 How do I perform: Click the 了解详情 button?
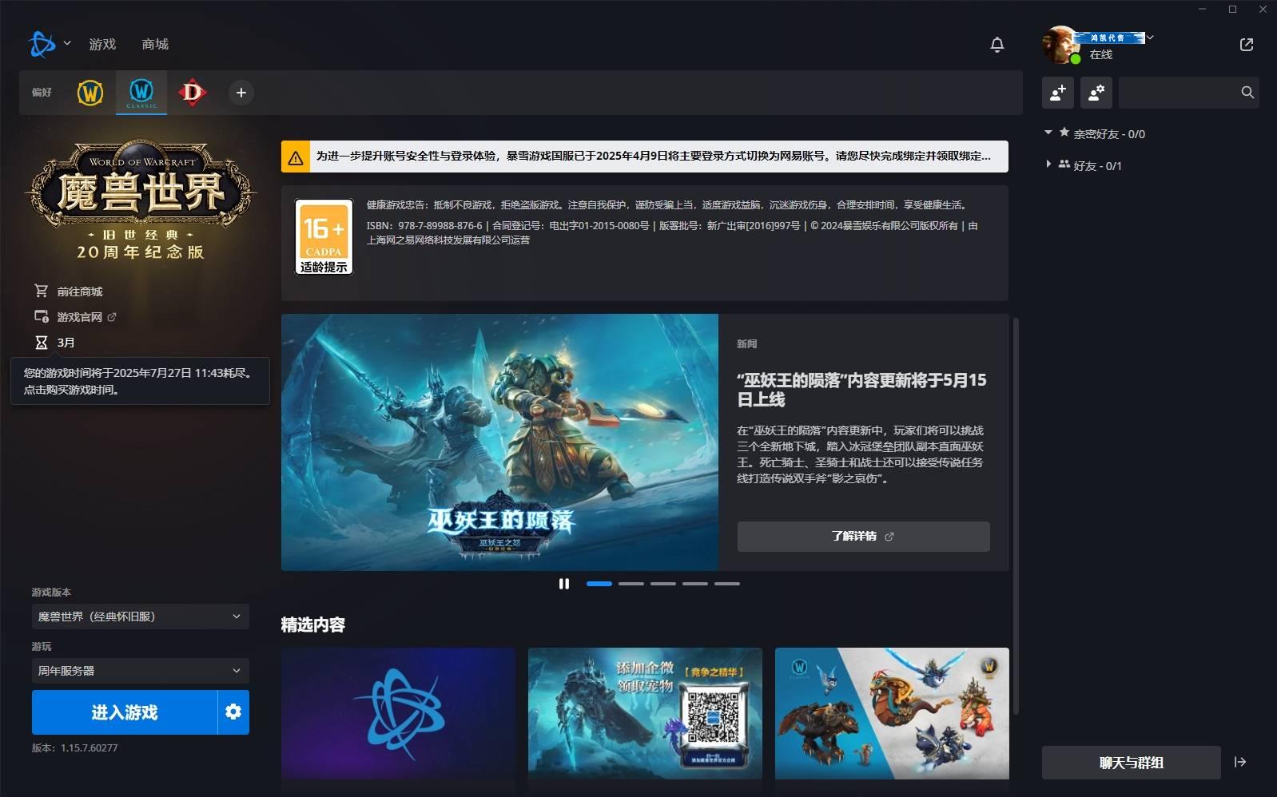point(863,537)
